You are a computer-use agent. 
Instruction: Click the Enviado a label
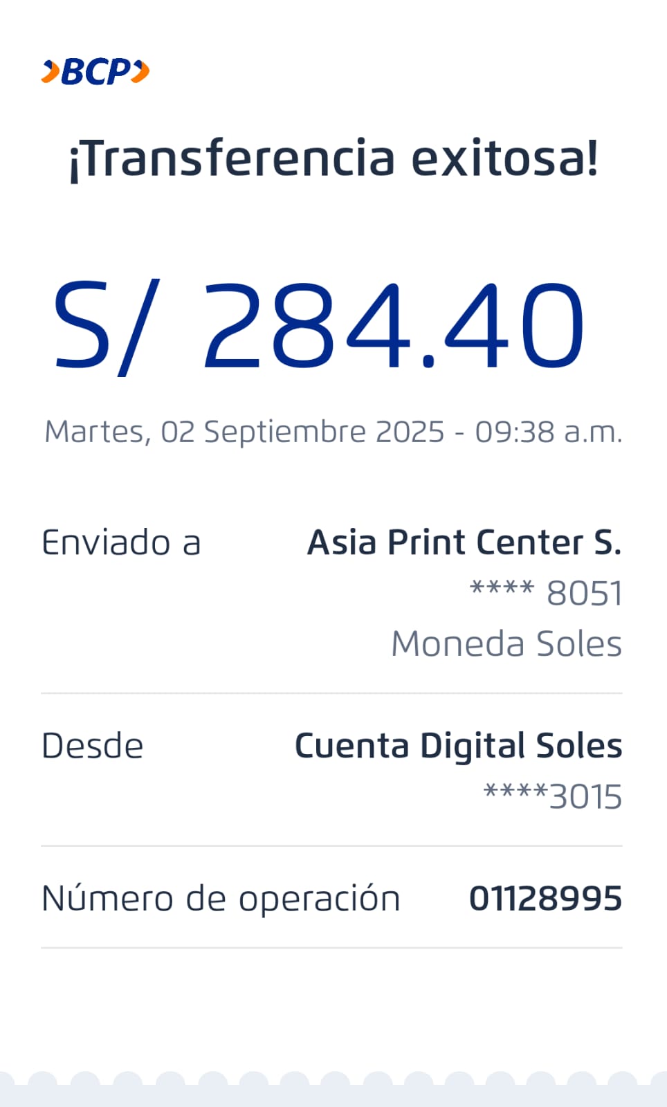[121, 542]
